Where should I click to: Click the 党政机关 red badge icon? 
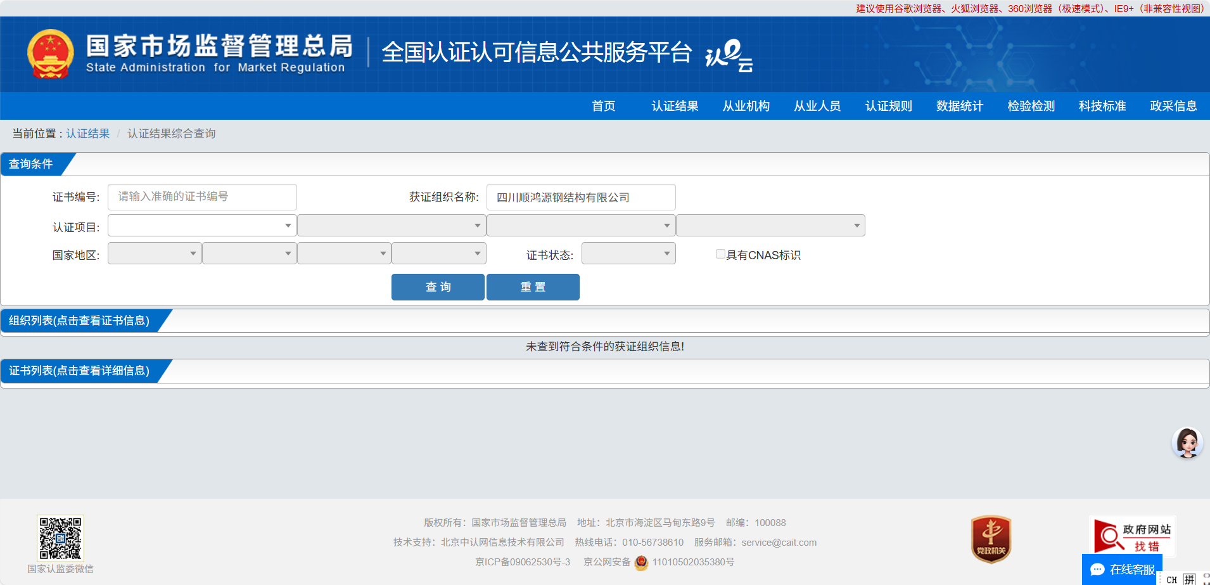click(x=991, y=539)
